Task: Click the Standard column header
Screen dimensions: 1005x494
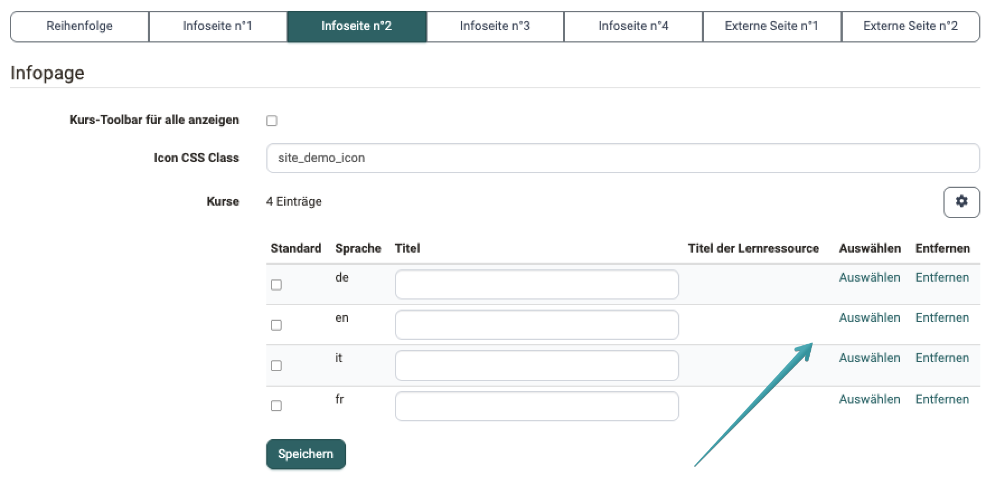Action: pos(296,249)
